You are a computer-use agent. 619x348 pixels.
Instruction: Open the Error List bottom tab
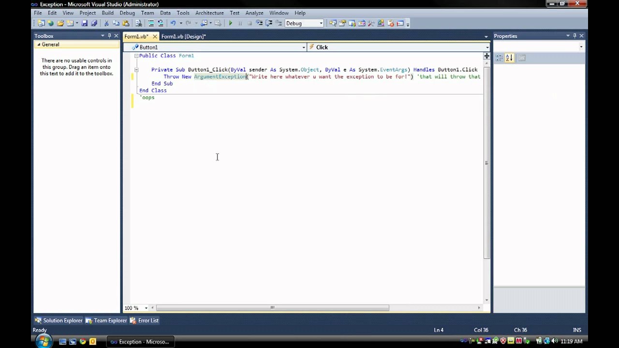[x=144, y=320]
